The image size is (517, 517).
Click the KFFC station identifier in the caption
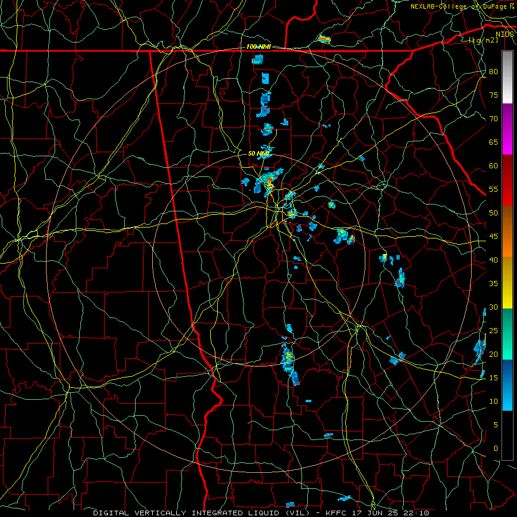pyautogui.click(x=337, y=513)
